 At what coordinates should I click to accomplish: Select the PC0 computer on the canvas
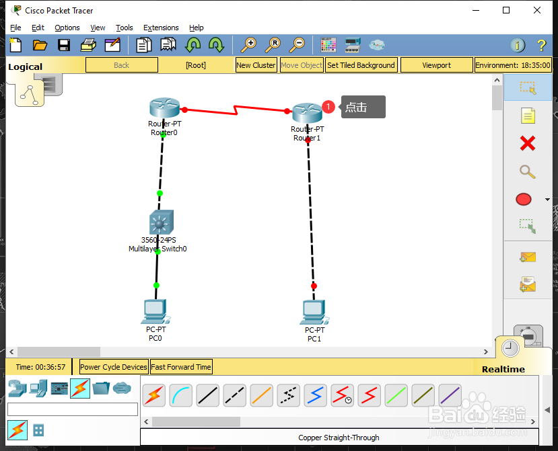tap(156, 312)
